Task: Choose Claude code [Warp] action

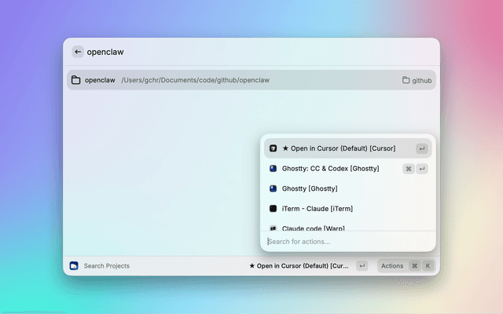Action: pos(314,227)
